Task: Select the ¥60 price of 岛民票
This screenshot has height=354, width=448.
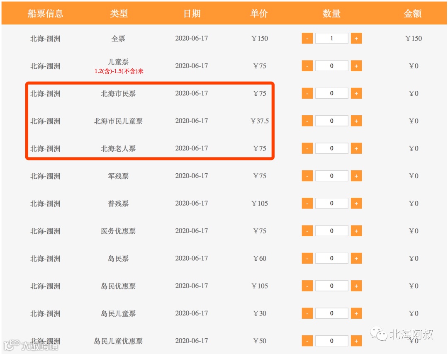Action: pos(260,258)
